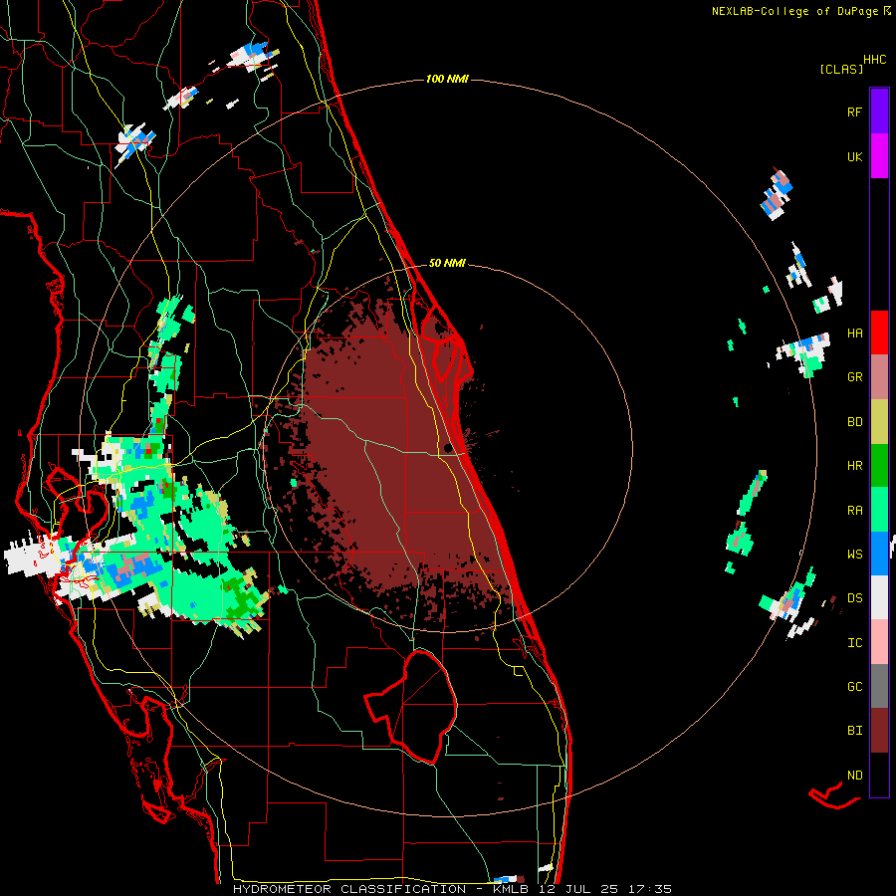The height and width of the screenshot is (896, 896).
Task: Choose the DS white legend swatch
Action: (879, 597)
